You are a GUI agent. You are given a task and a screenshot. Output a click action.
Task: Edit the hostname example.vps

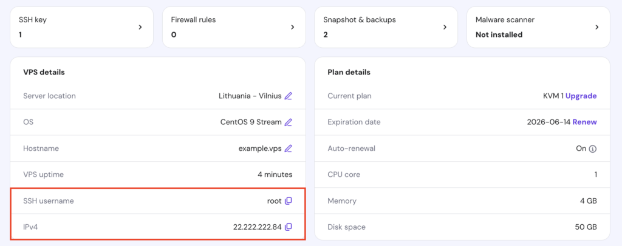click(289, 148)
